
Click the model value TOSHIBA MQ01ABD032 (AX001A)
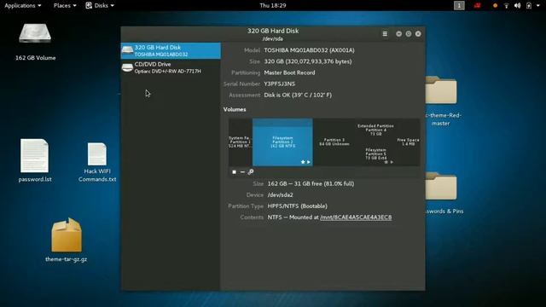click(309, 50)
